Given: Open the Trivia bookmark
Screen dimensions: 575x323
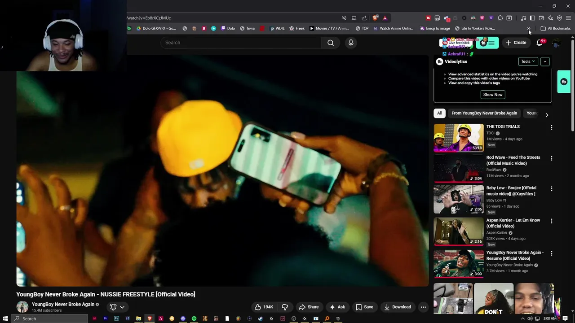Looking at the screenshot, I should coord(247,28).
